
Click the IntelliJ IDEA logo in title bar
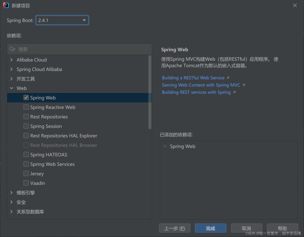pyautogui.click(x=6, y=5)
